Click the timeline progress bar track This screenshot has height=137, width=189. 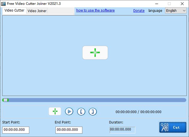94,100
